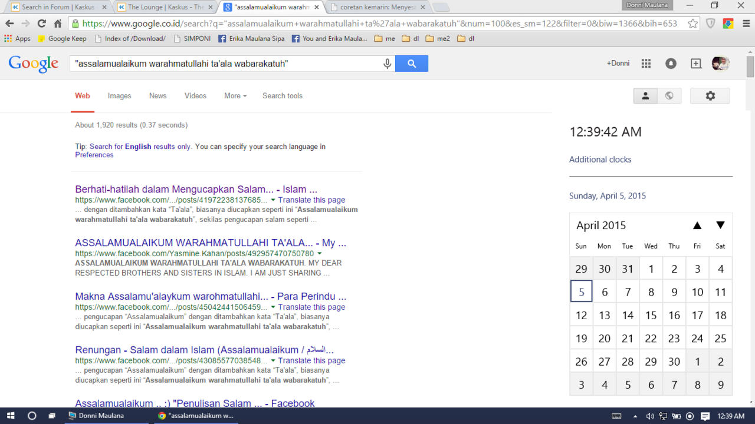The height and width of the screenshot is (424, 755).
Task: Open 'ASSALAMUALAIKUM WARAHMATULLAHI TA'ALA... - My' result
Action: coord(211,243)
